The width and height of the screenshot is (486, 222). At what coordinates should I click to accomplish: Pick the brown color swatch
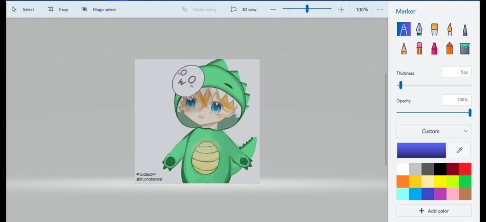465,194
